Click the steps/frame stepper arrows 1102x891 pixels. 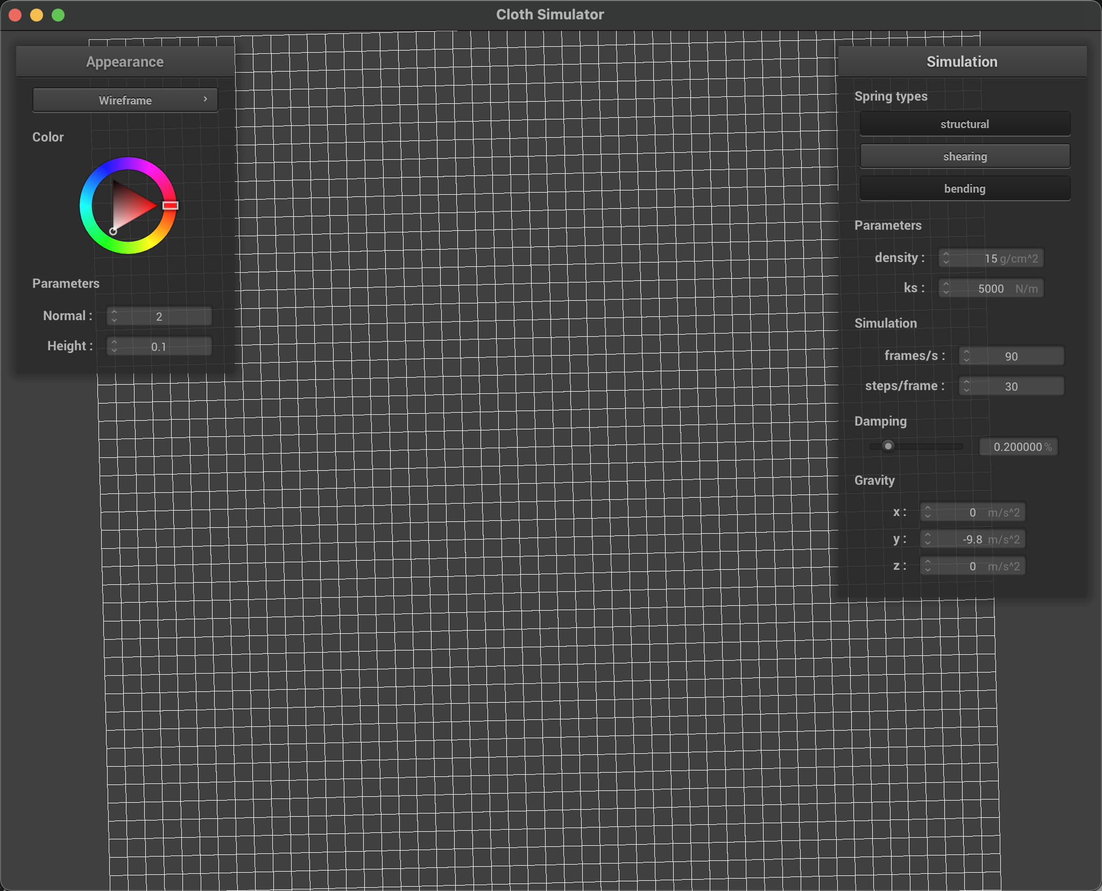pyautogui.click(x=966, y=386)
